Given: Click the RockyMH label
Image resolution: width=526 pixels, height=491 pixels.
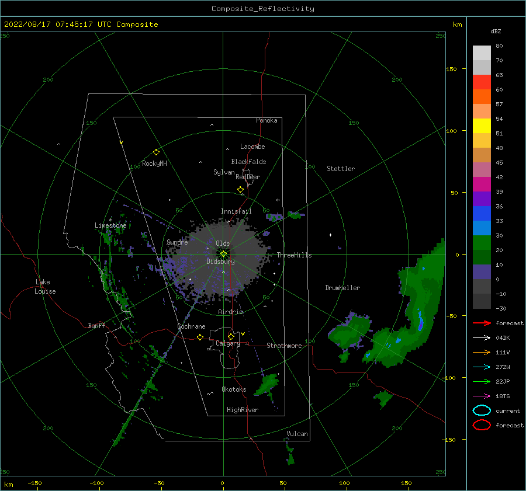Looking at the screenshot, I should [154, 163].
